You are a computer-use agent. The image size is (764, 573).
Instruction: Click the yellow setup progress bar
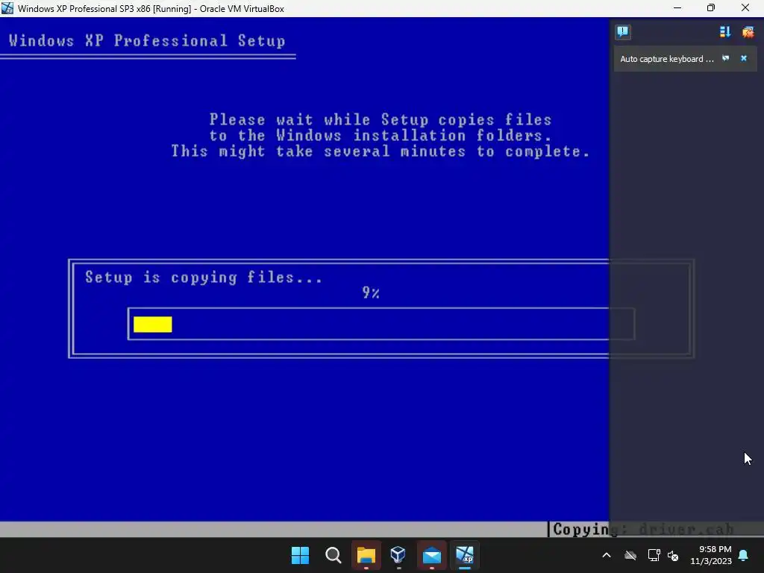[x=152, y=325]
